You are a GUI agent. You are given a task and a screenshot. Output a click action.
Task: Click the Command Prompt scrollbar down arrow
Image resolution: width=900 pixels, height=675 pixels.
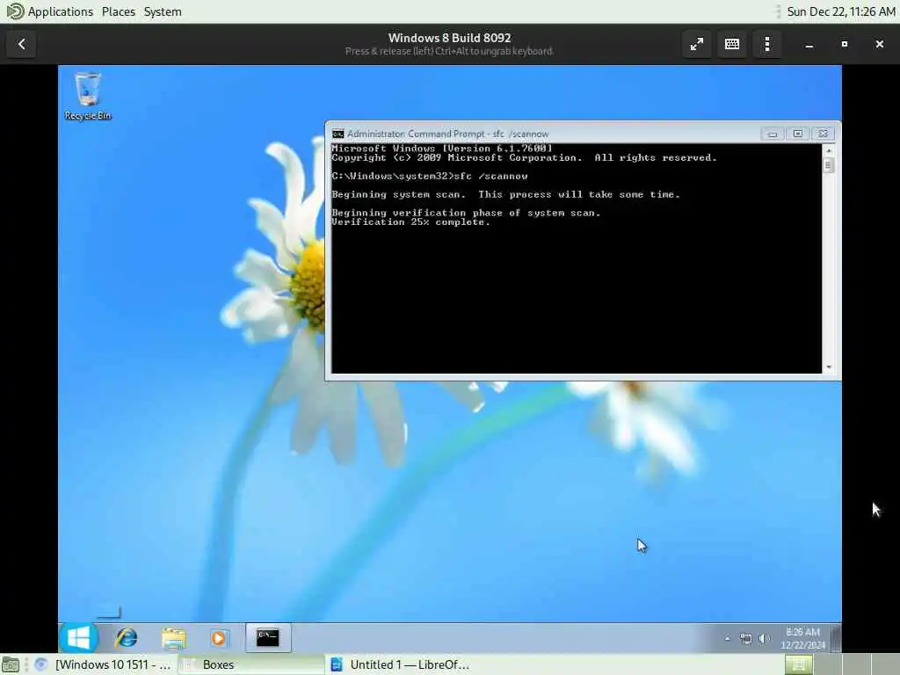828,367
